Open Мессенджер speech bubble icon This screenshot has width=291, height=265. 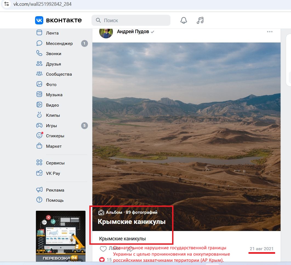point(39,43)
